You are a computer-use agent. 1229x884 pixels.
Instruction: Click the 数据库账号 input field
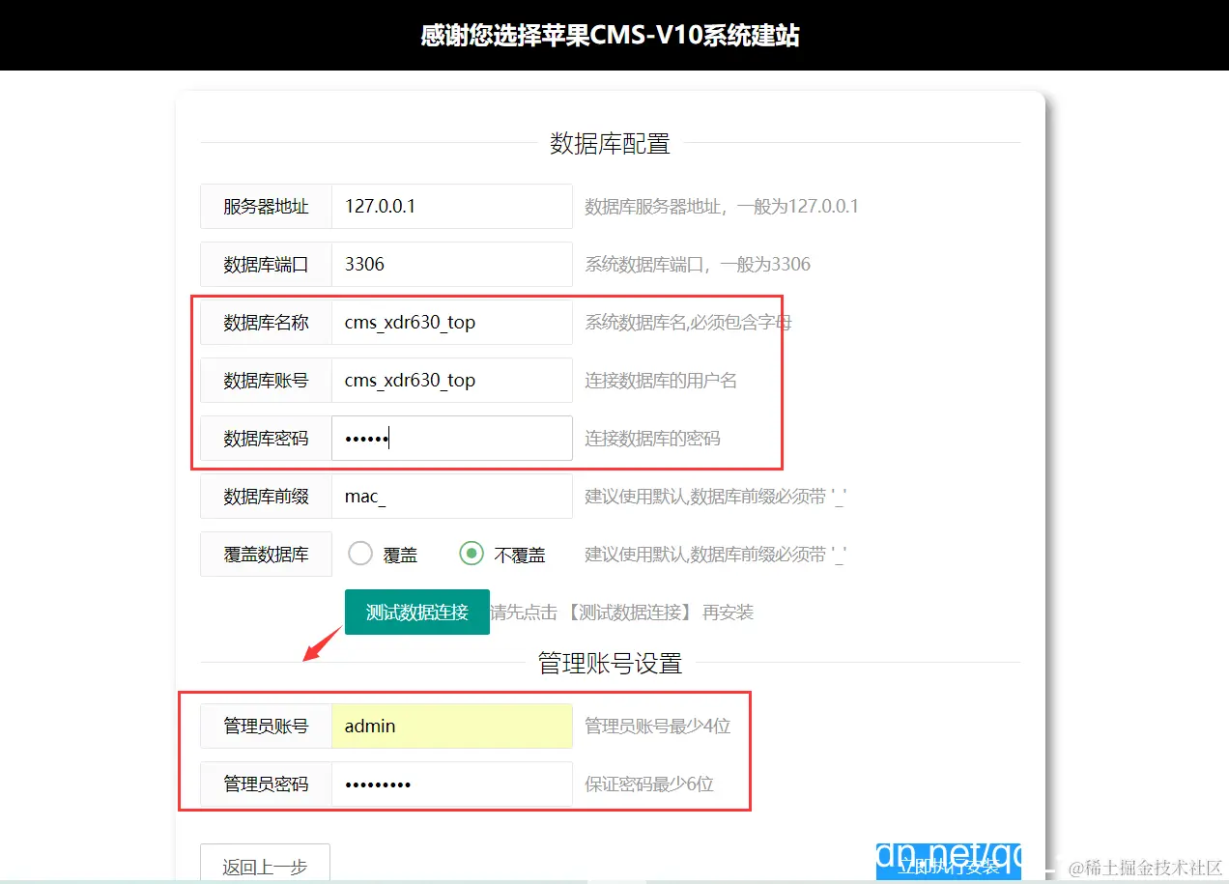pyautogui.click(x=452, y=380)
